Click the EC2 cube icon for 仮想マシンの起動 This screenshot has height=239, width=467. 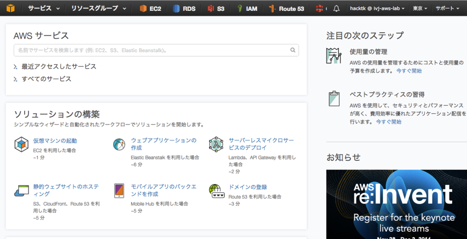[x=21, y=144]
